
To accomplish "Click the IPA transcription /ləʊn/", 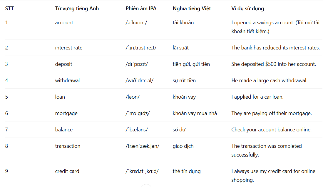I will click(133, 97).
